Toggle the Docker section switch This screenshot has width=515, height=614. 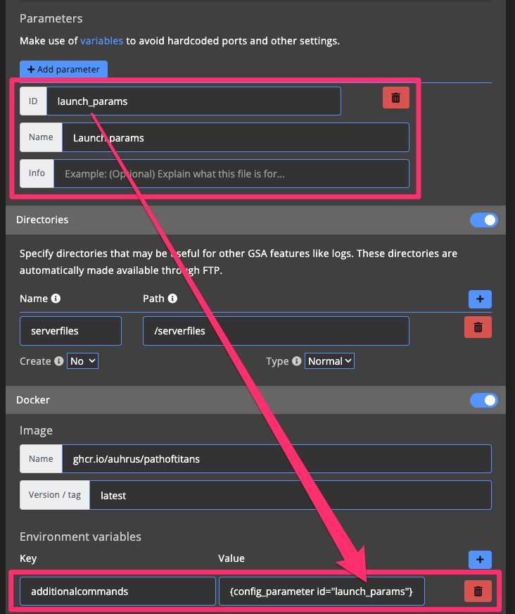coord(484,400)
